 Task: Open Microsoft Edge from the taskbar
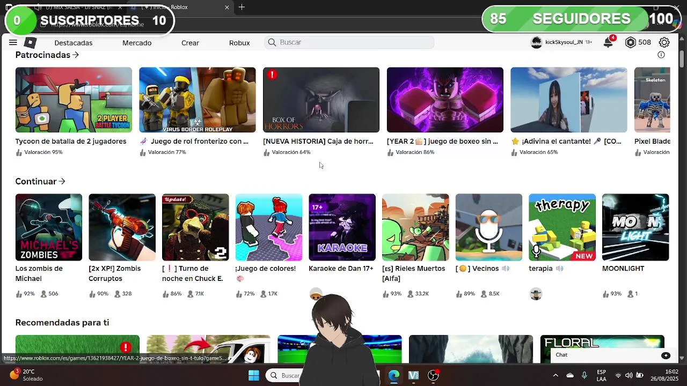pos(394,375)
